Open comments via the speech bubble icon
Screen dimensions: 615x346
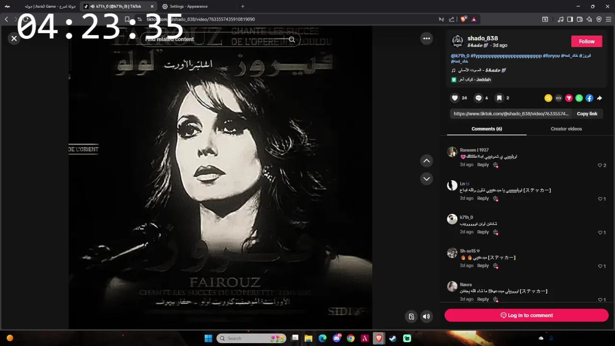479,98
